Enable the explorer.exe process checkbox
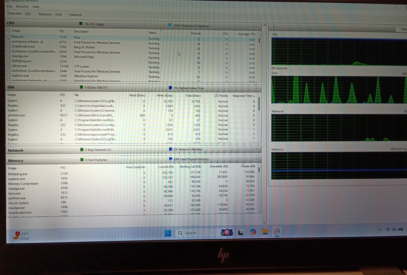 click(8, 75)
